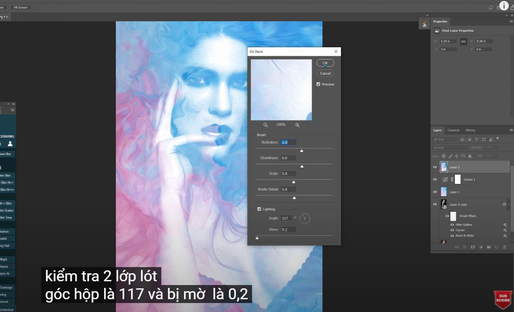
Task: Open Properties panel flyout menu
Action: coord(511,21)
